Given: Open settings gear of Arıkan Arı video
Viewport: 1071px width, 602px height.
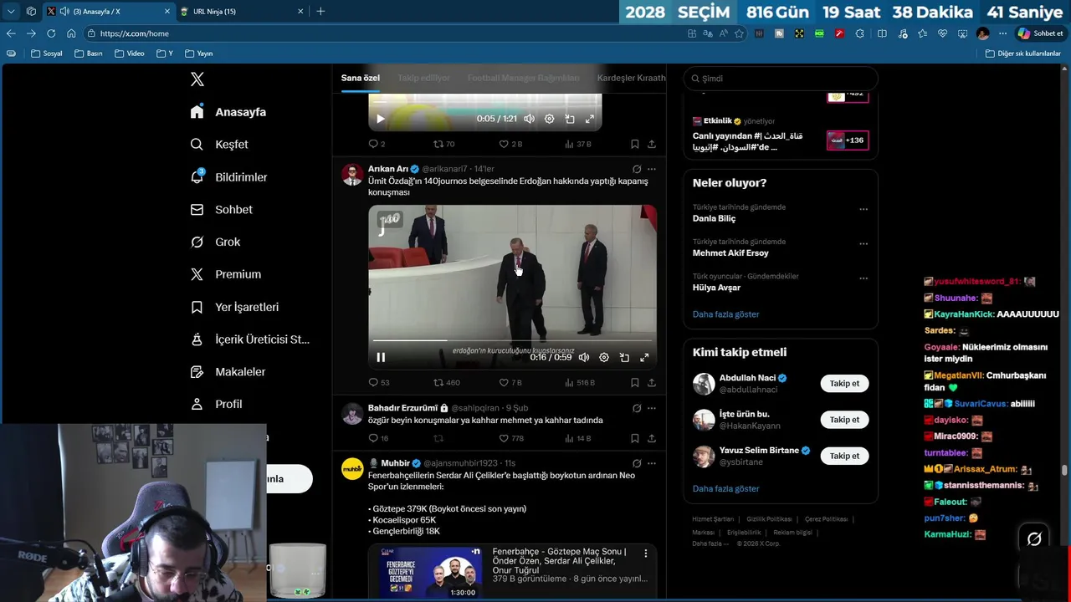Looking at the screenshot, I should 604,358.
